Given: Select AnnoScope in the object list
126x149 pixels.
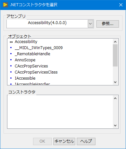Looking at the screenshot, I should (25, 60).
